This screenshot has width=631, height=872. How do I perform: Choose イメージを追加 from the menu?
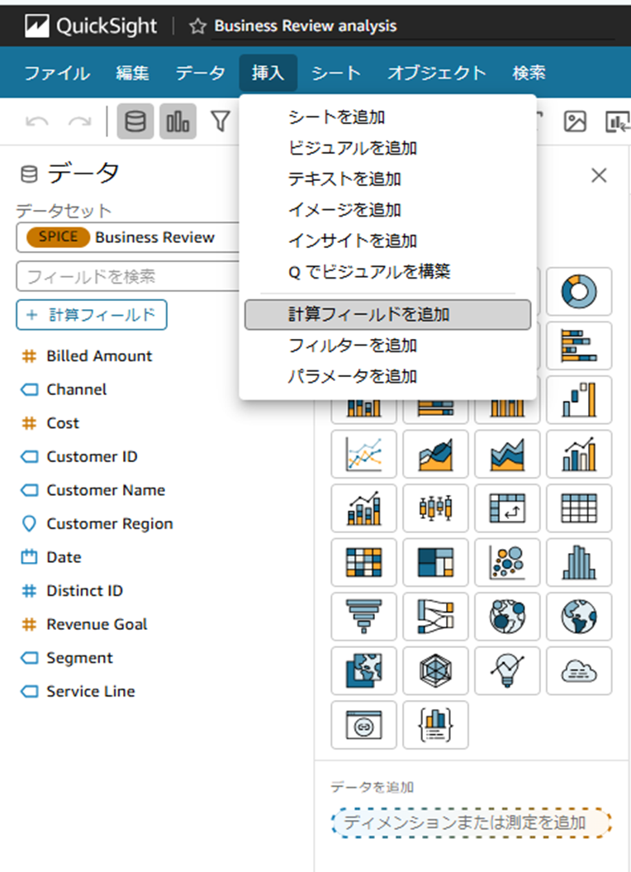pyautogui.click(x=387, y=210)
